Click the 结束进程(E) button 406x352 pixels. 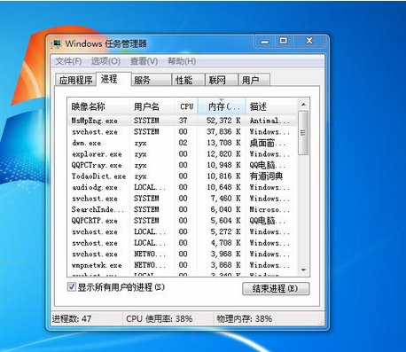coord(276,288)
